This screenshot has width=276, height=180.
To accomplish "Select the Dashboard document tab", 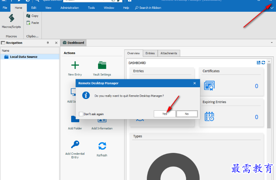I will [x=73, y=43].
